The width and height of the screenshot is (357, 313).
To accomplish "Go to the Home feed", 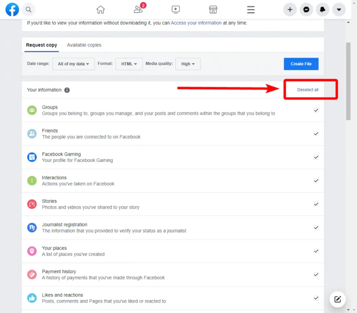I will click(101, 9).
